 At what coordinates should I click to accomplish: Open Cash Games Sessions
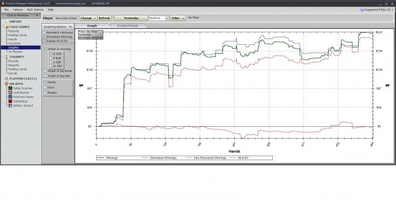click(x=14, y=44)
